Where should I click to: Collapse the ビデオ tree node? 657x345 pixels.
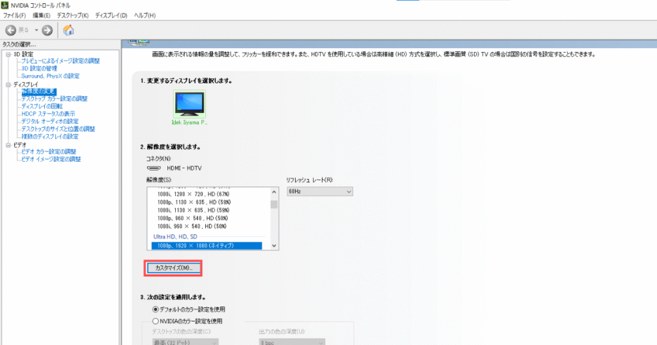(8, 145)
